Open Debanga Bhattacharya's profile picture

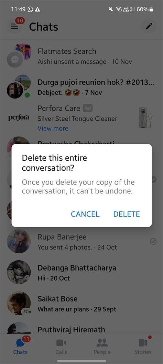click(19, 273)
